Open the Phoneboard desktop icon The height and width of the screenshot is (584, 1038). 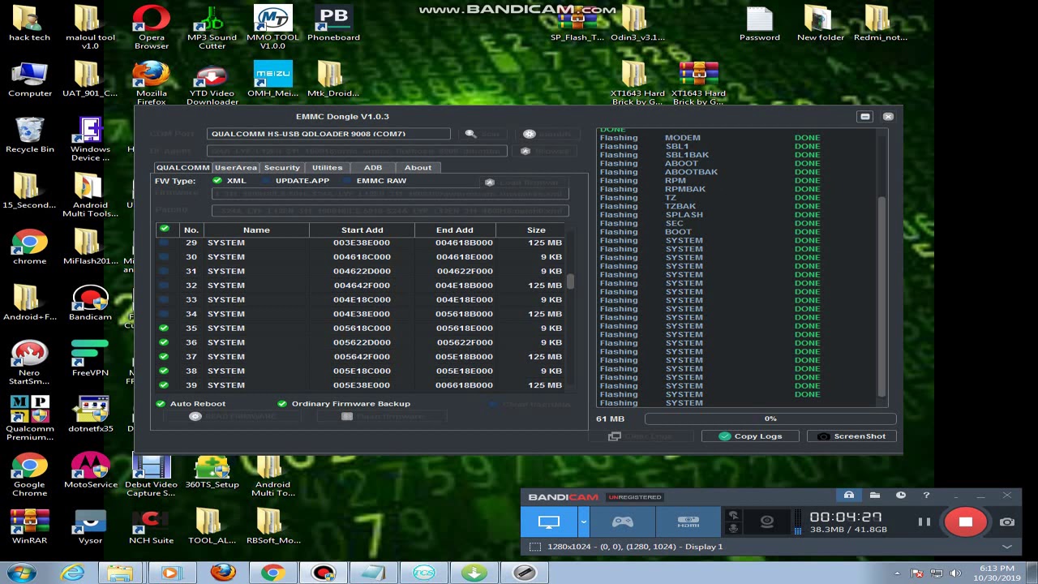point(333,24)
